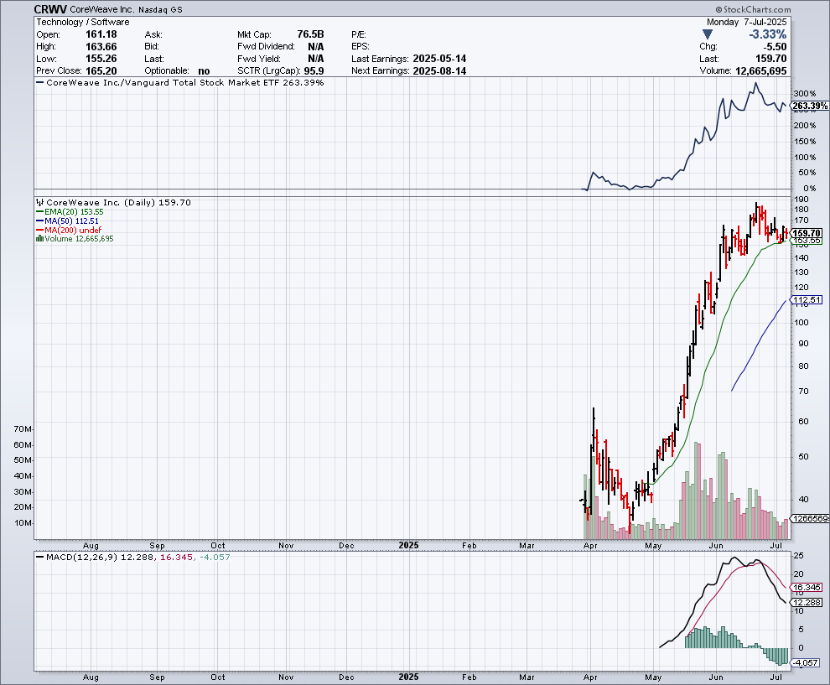The height and width of the screenshot is (685, 830).
Task: Click the 190 price axis label
Action: (801, 199)
